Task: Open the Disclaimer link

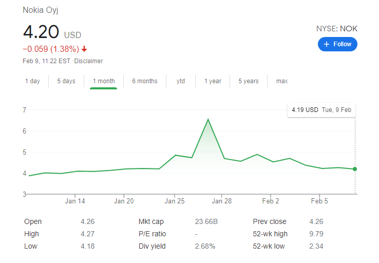Action: [89, 61]
